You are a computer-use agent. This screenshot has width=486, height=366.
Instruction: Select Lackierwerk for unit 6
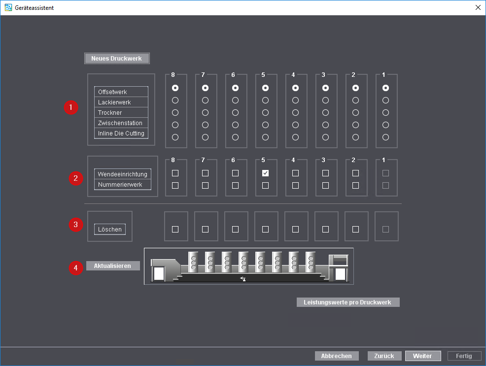(235, 100)
